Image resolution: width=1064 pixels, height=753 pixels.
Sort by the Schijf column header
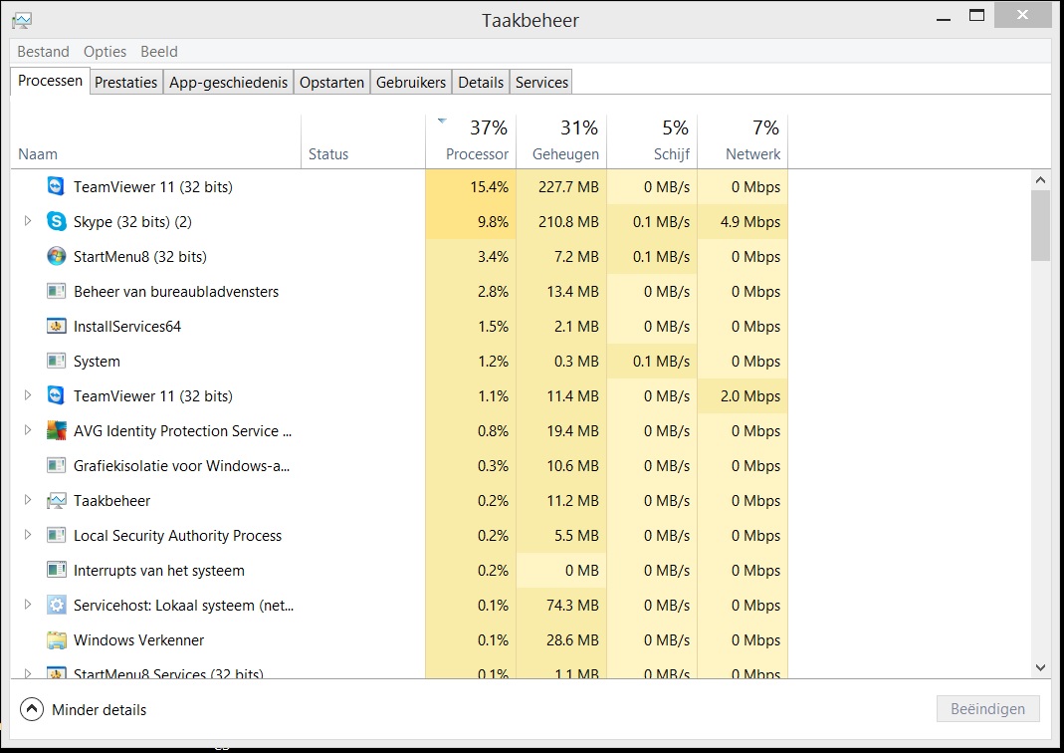652,141
